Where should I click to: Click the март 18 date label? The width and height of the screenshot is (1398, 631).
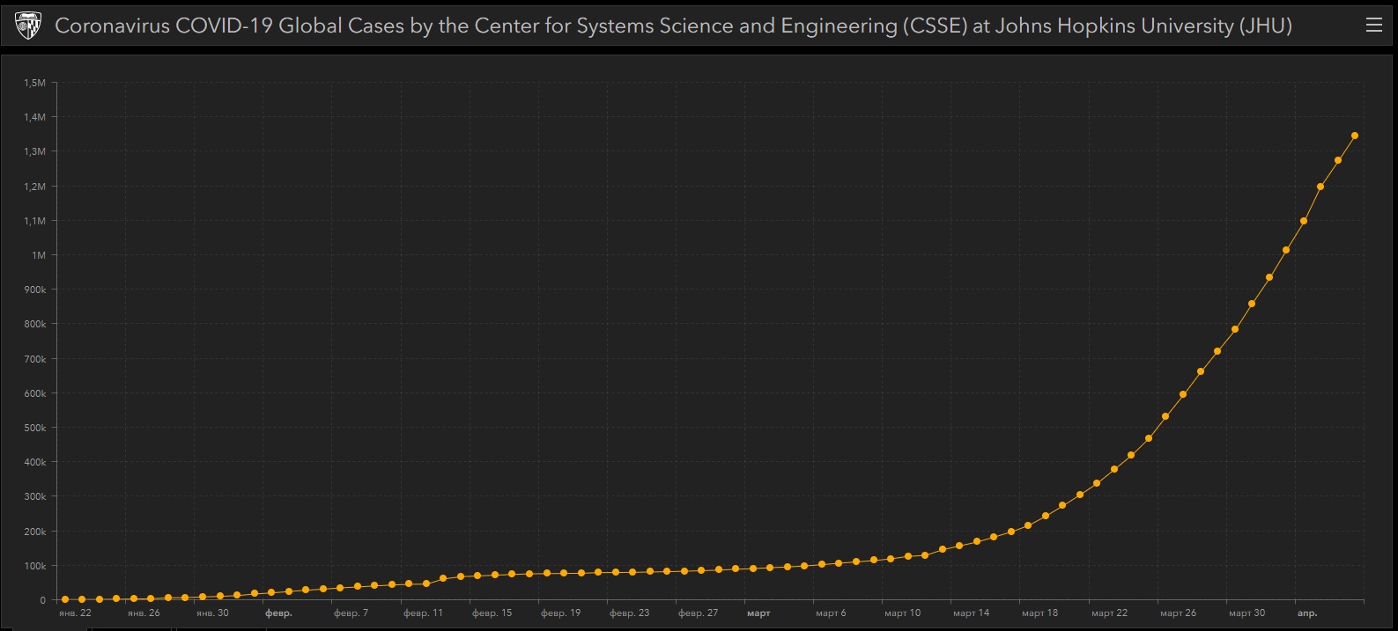[x=1040, y=613]
